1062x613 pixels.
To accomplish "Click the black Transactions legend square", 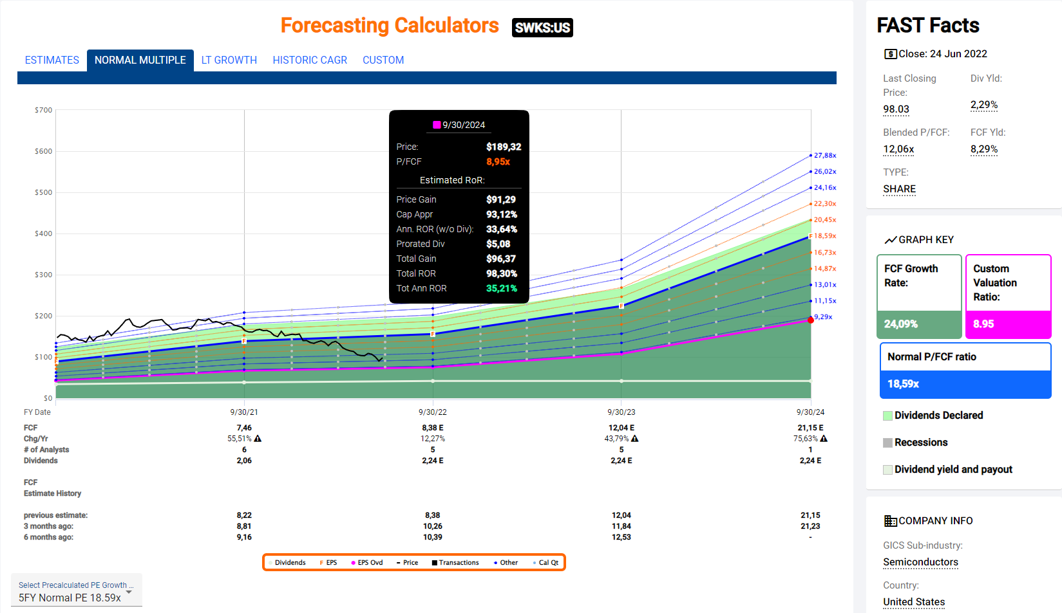I will [434, 563].
